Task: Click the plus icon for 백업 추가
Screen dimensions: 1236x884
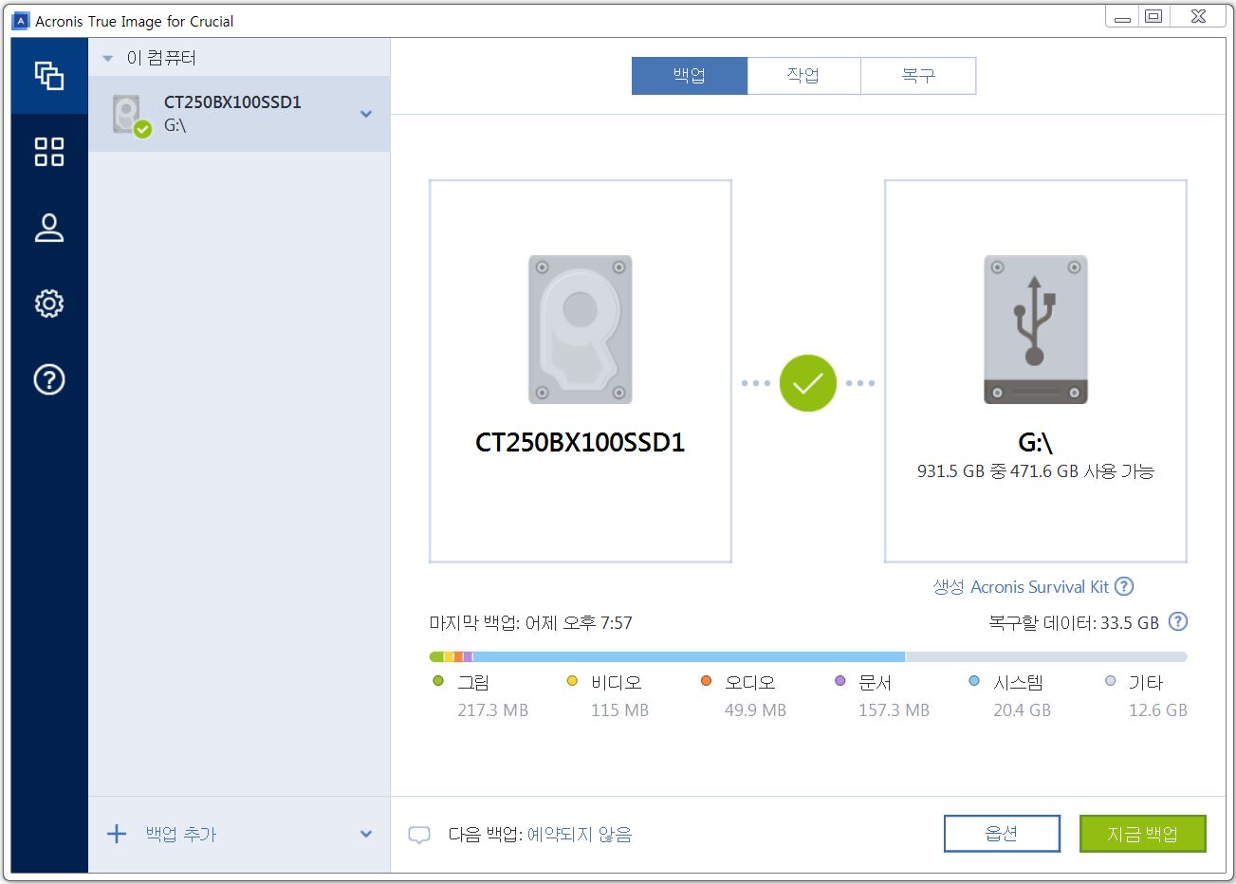Action: point(117,834)
